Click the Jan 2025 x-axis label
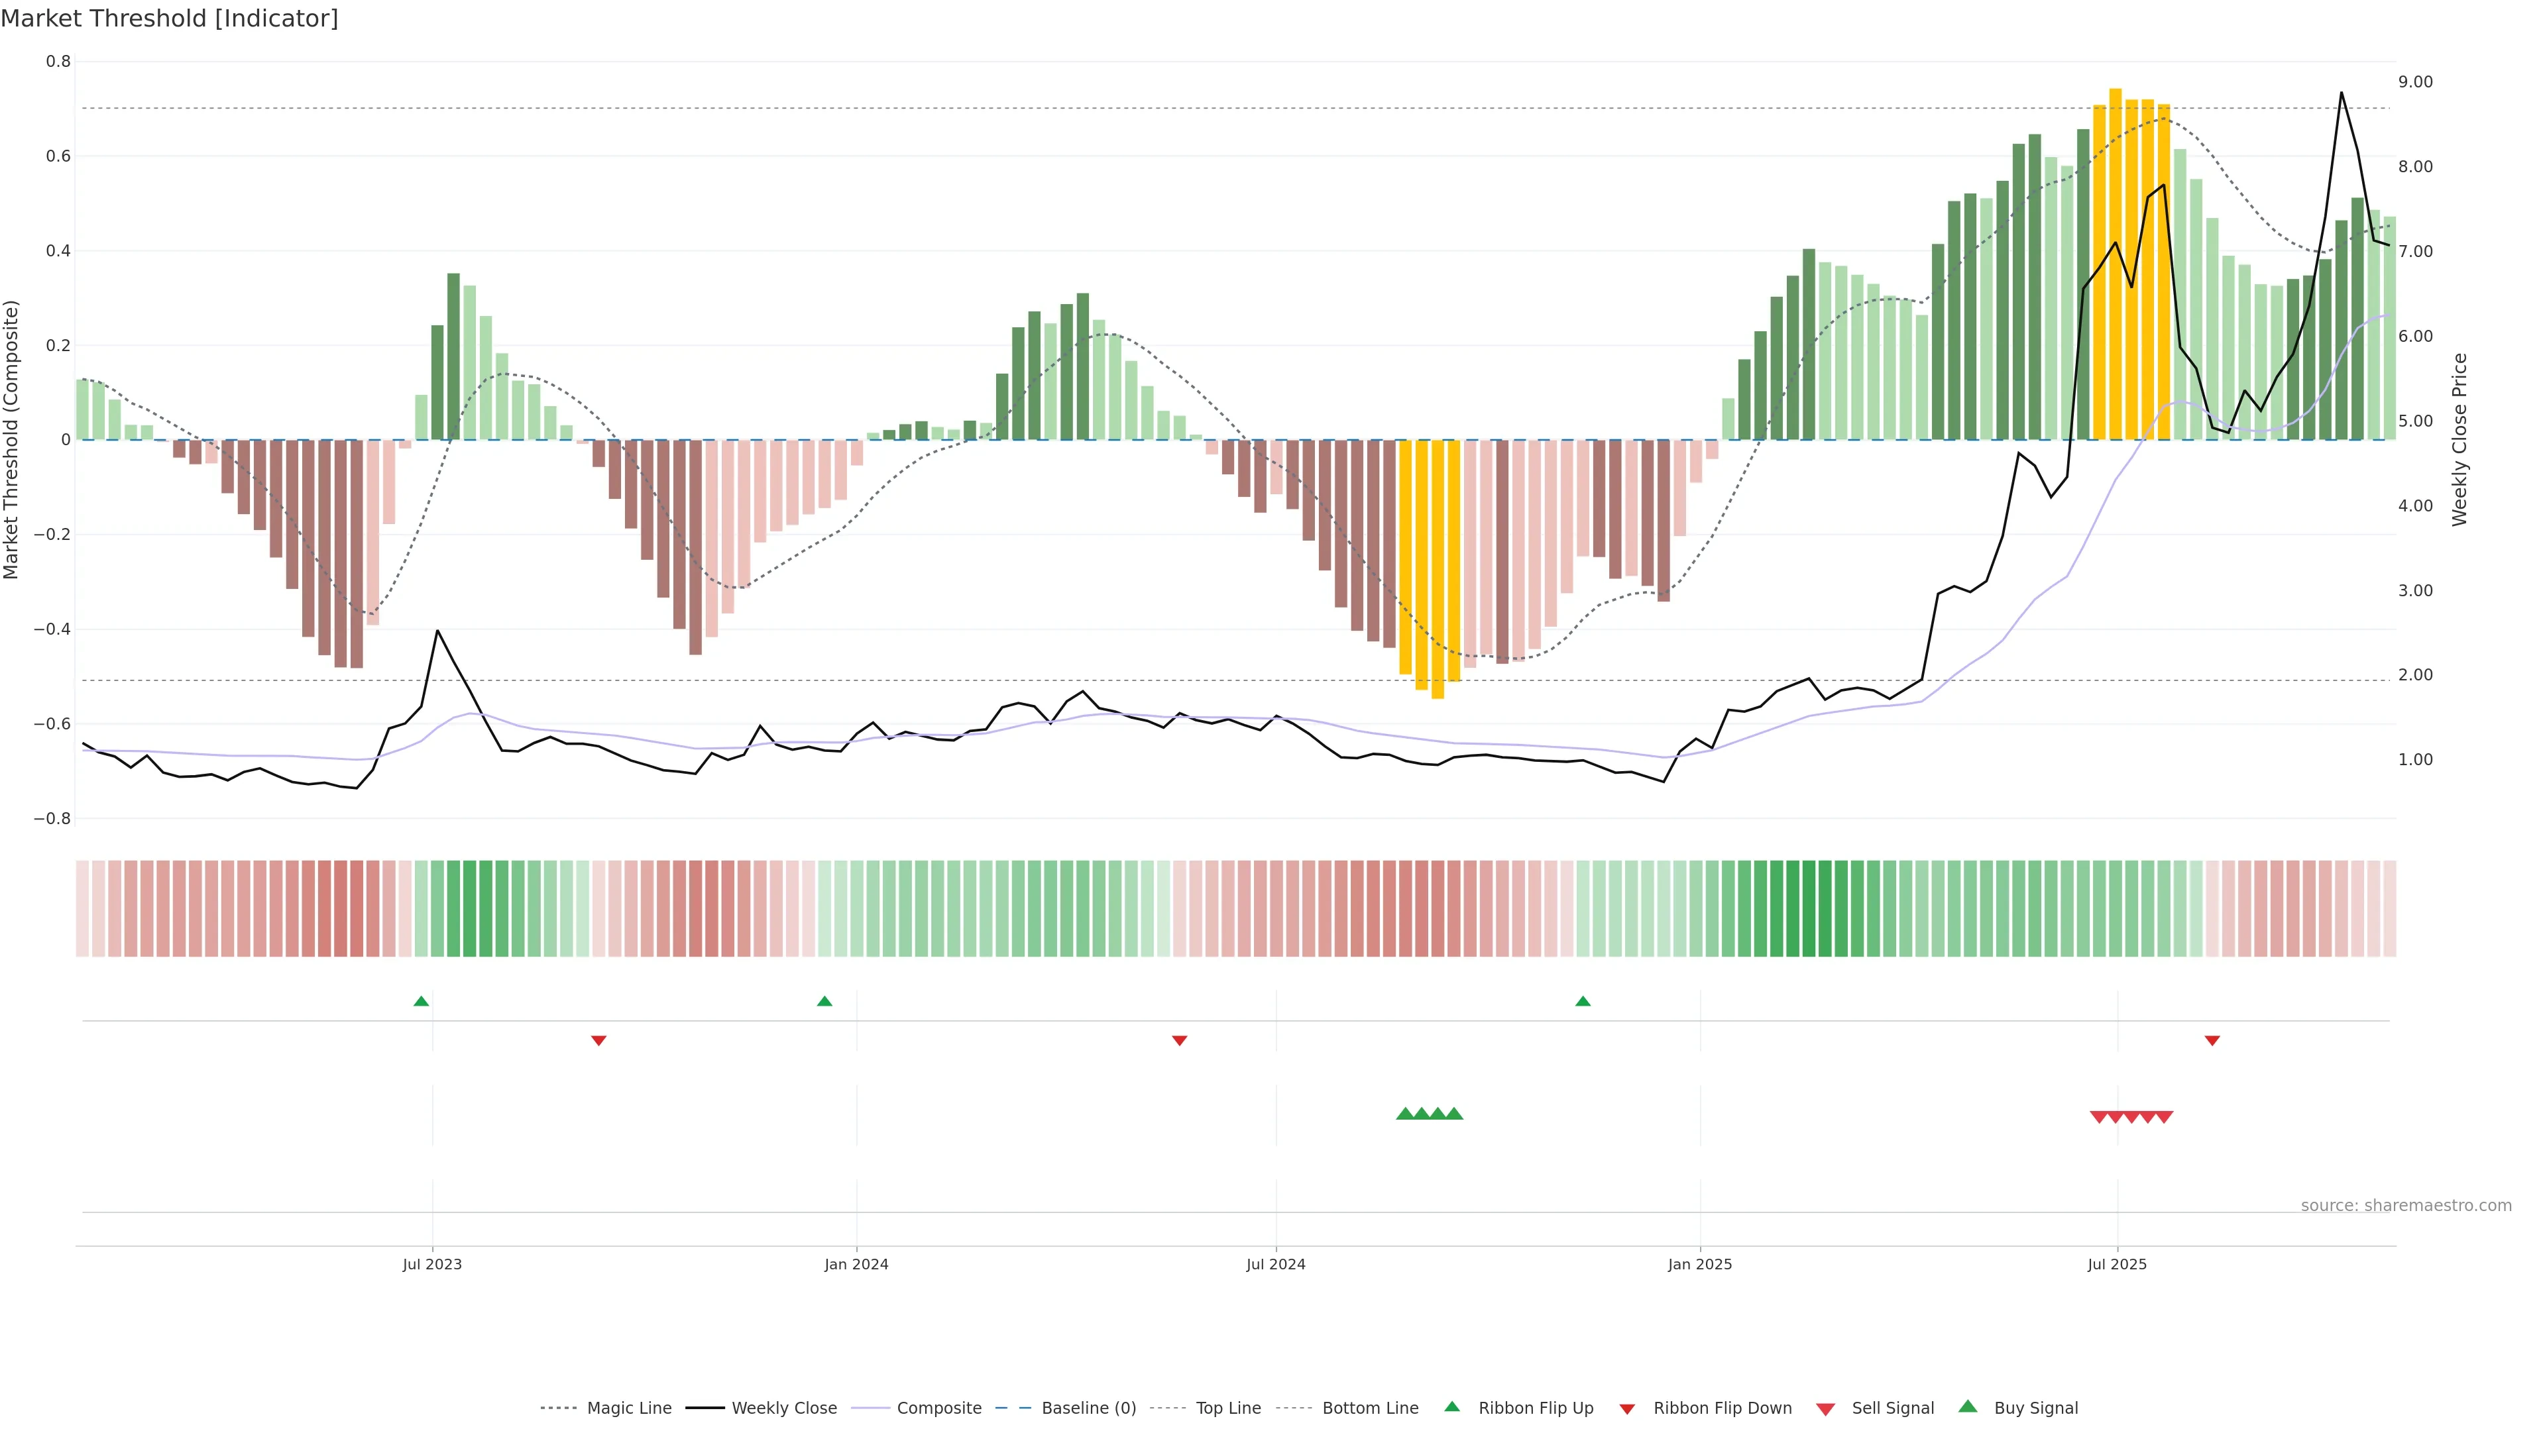2545x1431 pixels. (1699, 1264)
